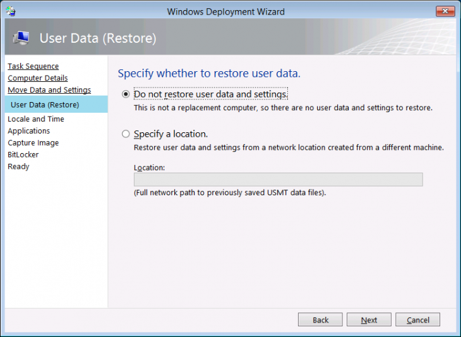Select the Applications step in sidebar
Image resolution: width=461 pixels, height=337 pixels.
pos(28,131)
